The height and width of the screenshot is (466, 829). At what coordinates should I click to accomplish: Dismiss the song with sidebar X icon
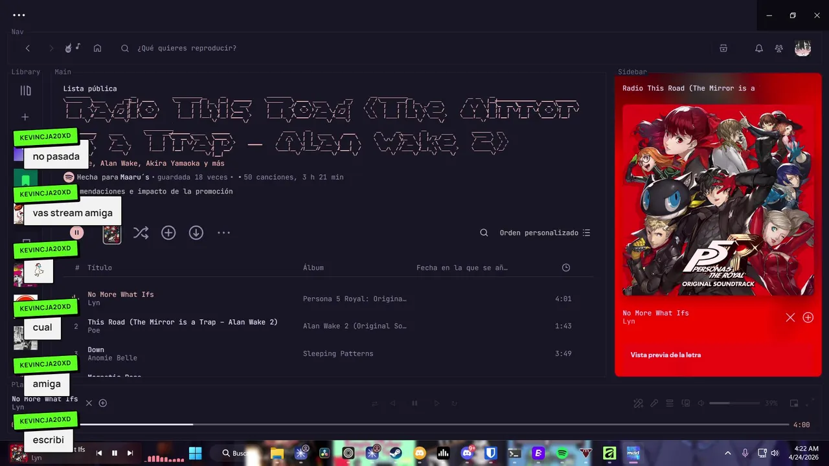coord(790,317)
